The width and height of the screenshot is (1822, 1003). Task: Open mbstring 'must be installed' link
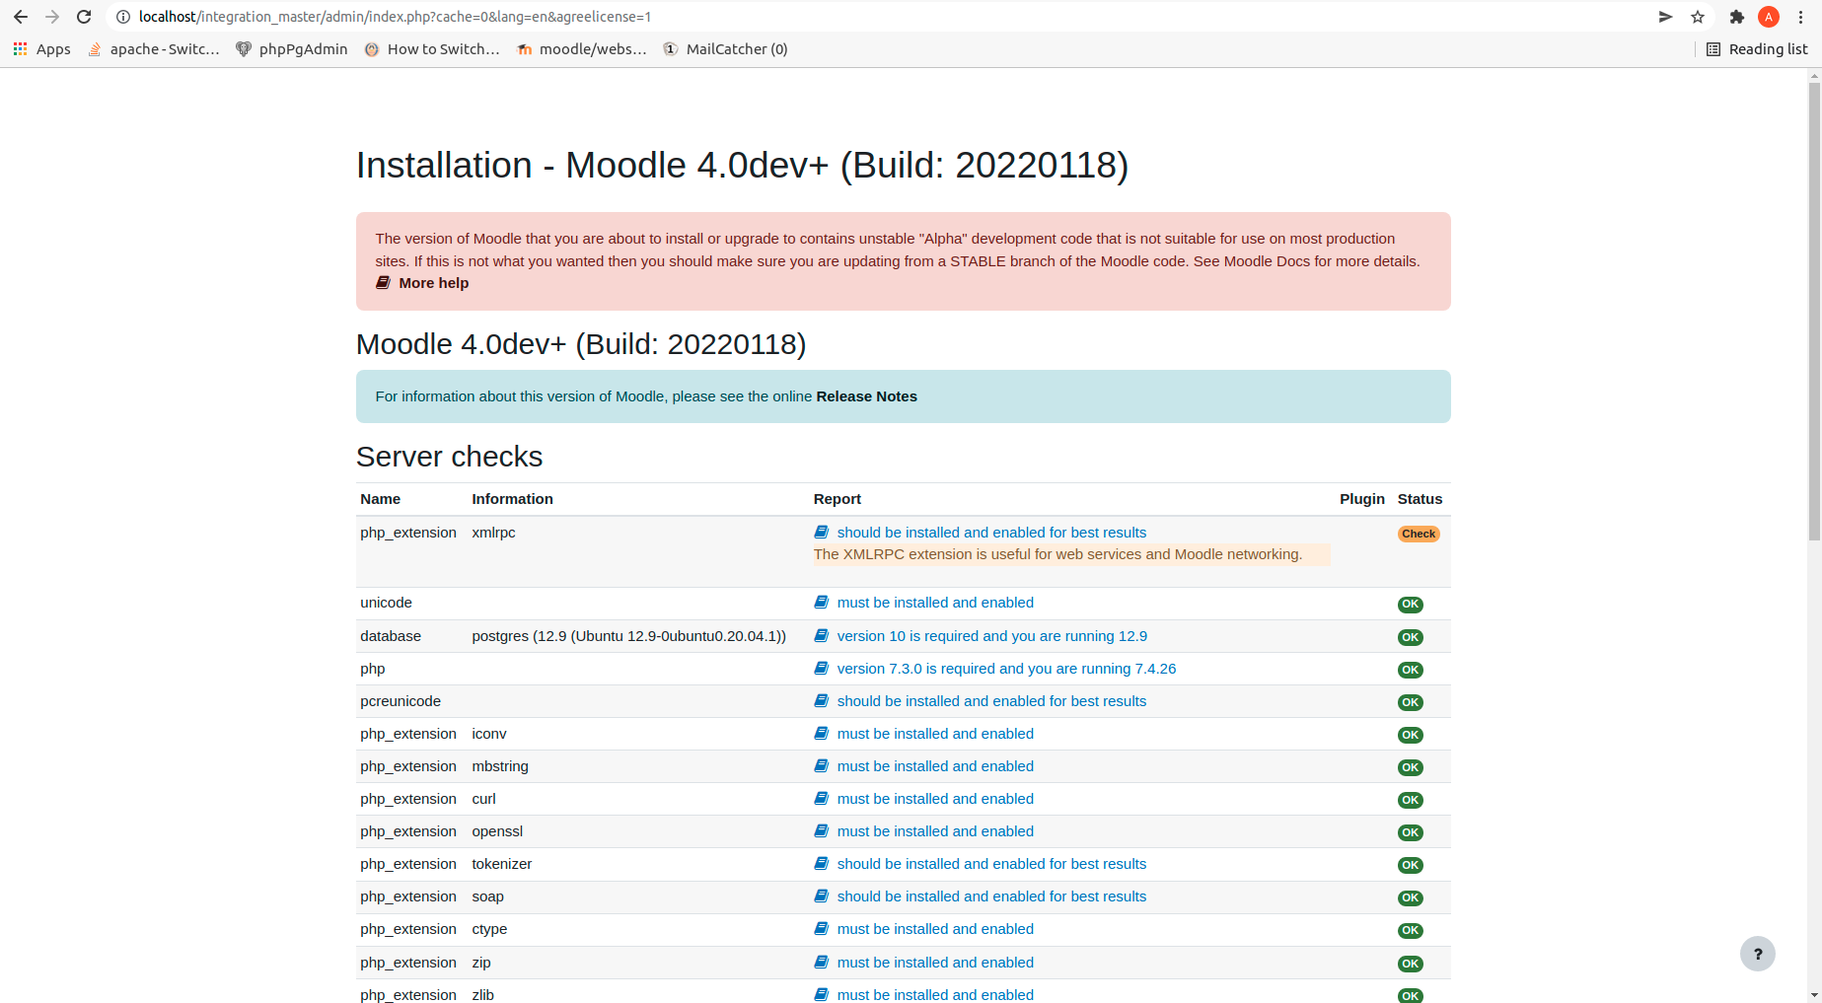935,766
